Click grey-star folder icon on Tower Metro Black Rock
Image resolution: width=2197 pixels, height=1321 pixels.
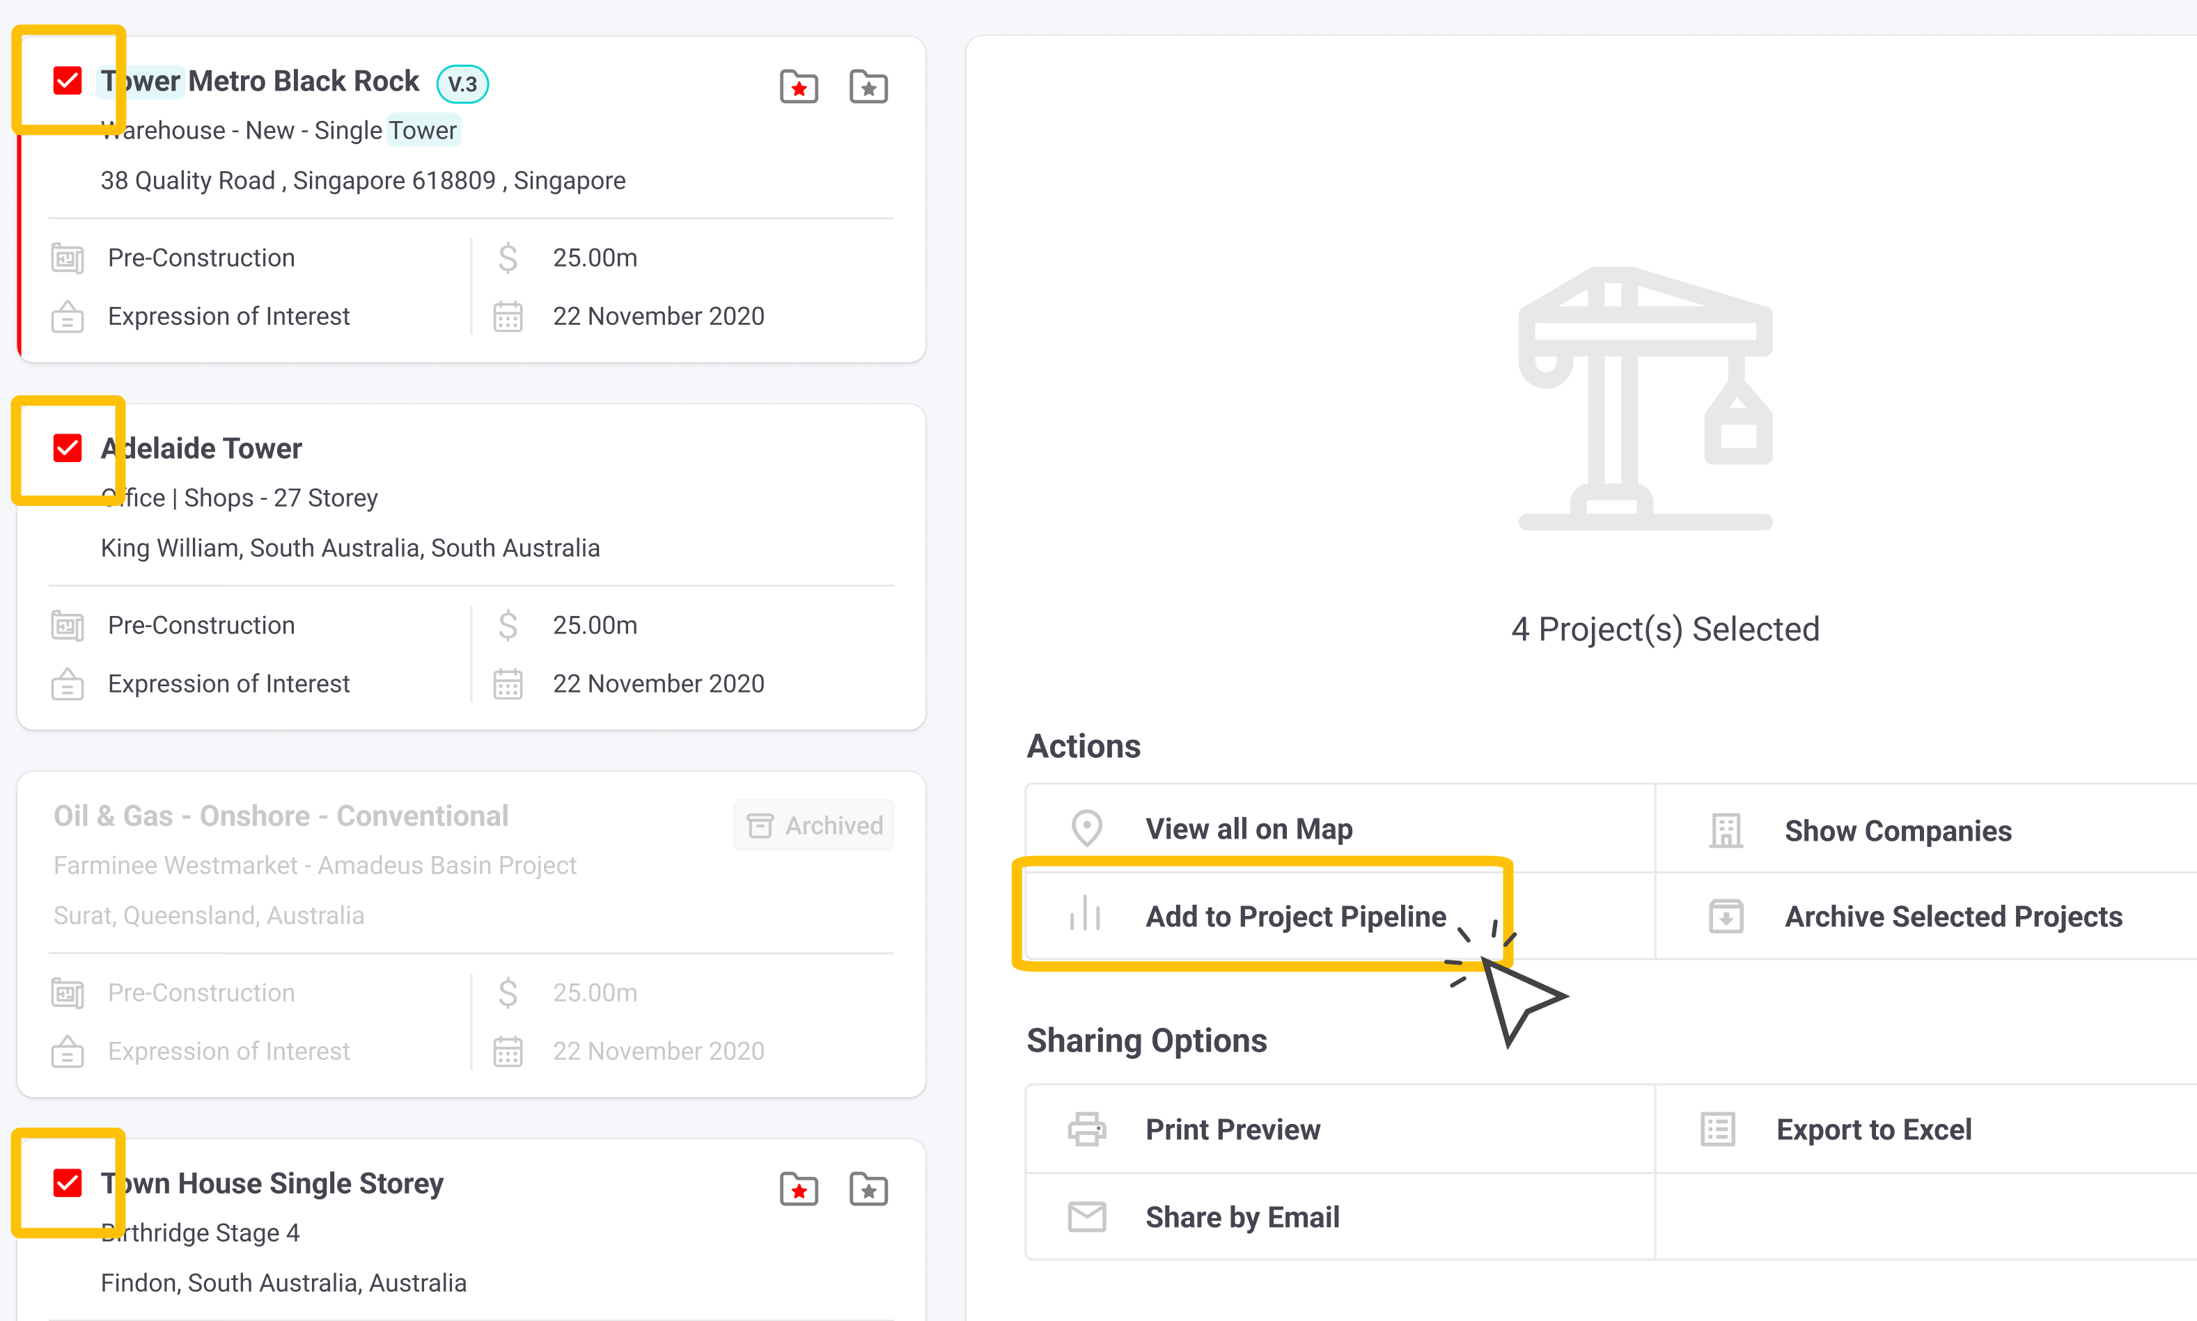[x=868, y=86]
